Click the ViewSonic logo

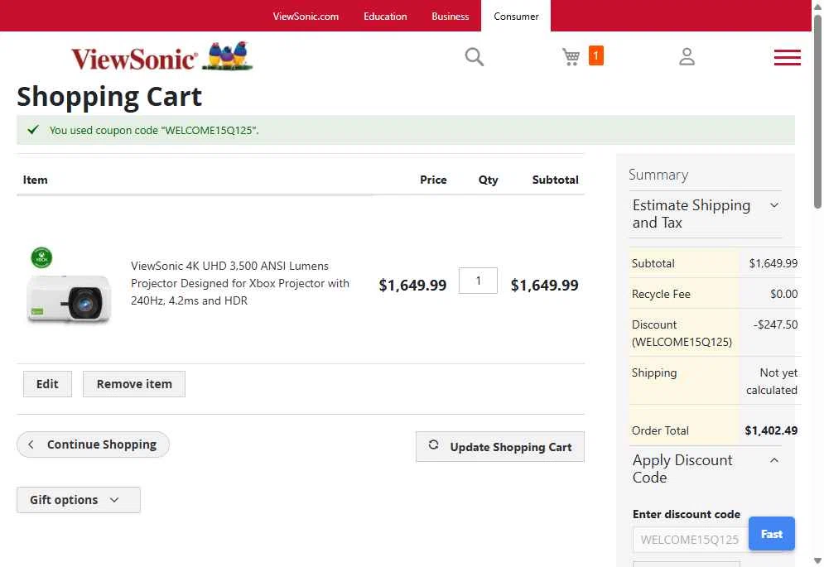(161, 56)
